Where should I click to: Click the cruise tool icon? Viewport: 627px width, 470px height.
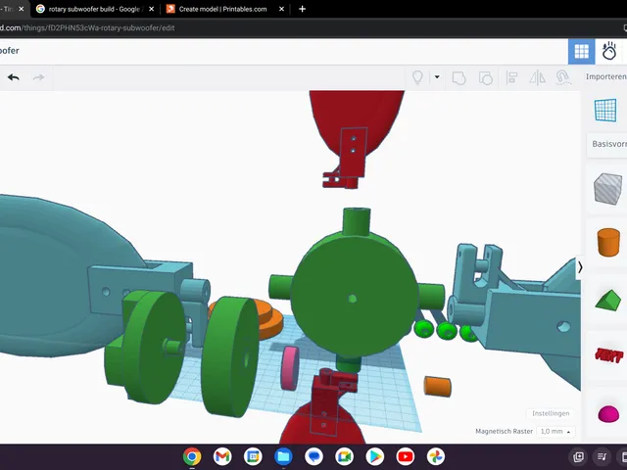click(x=563, y=77)
